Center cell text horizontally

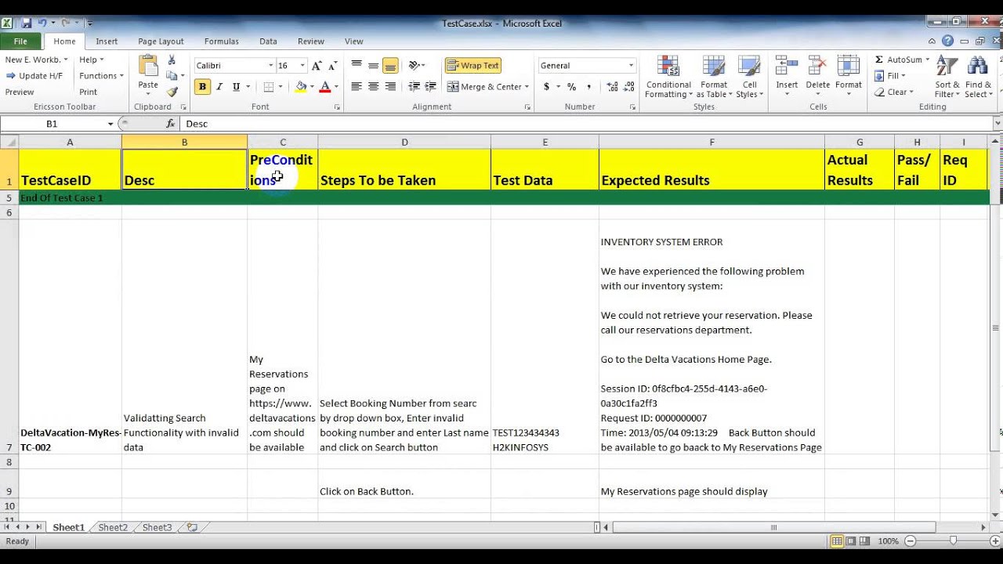374,87
